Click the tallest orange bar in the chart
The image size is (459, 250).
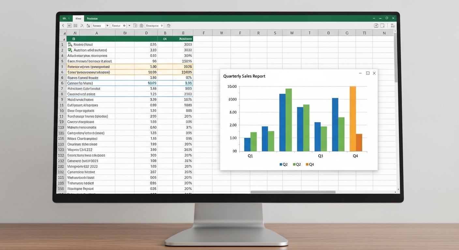[353, 119]
